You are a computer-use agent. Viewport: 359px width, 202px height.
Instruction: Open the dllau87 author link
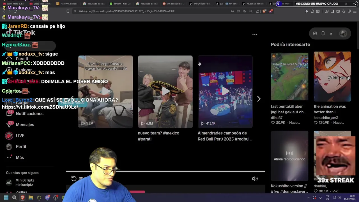pyautogui.click(x=277, y=118)
